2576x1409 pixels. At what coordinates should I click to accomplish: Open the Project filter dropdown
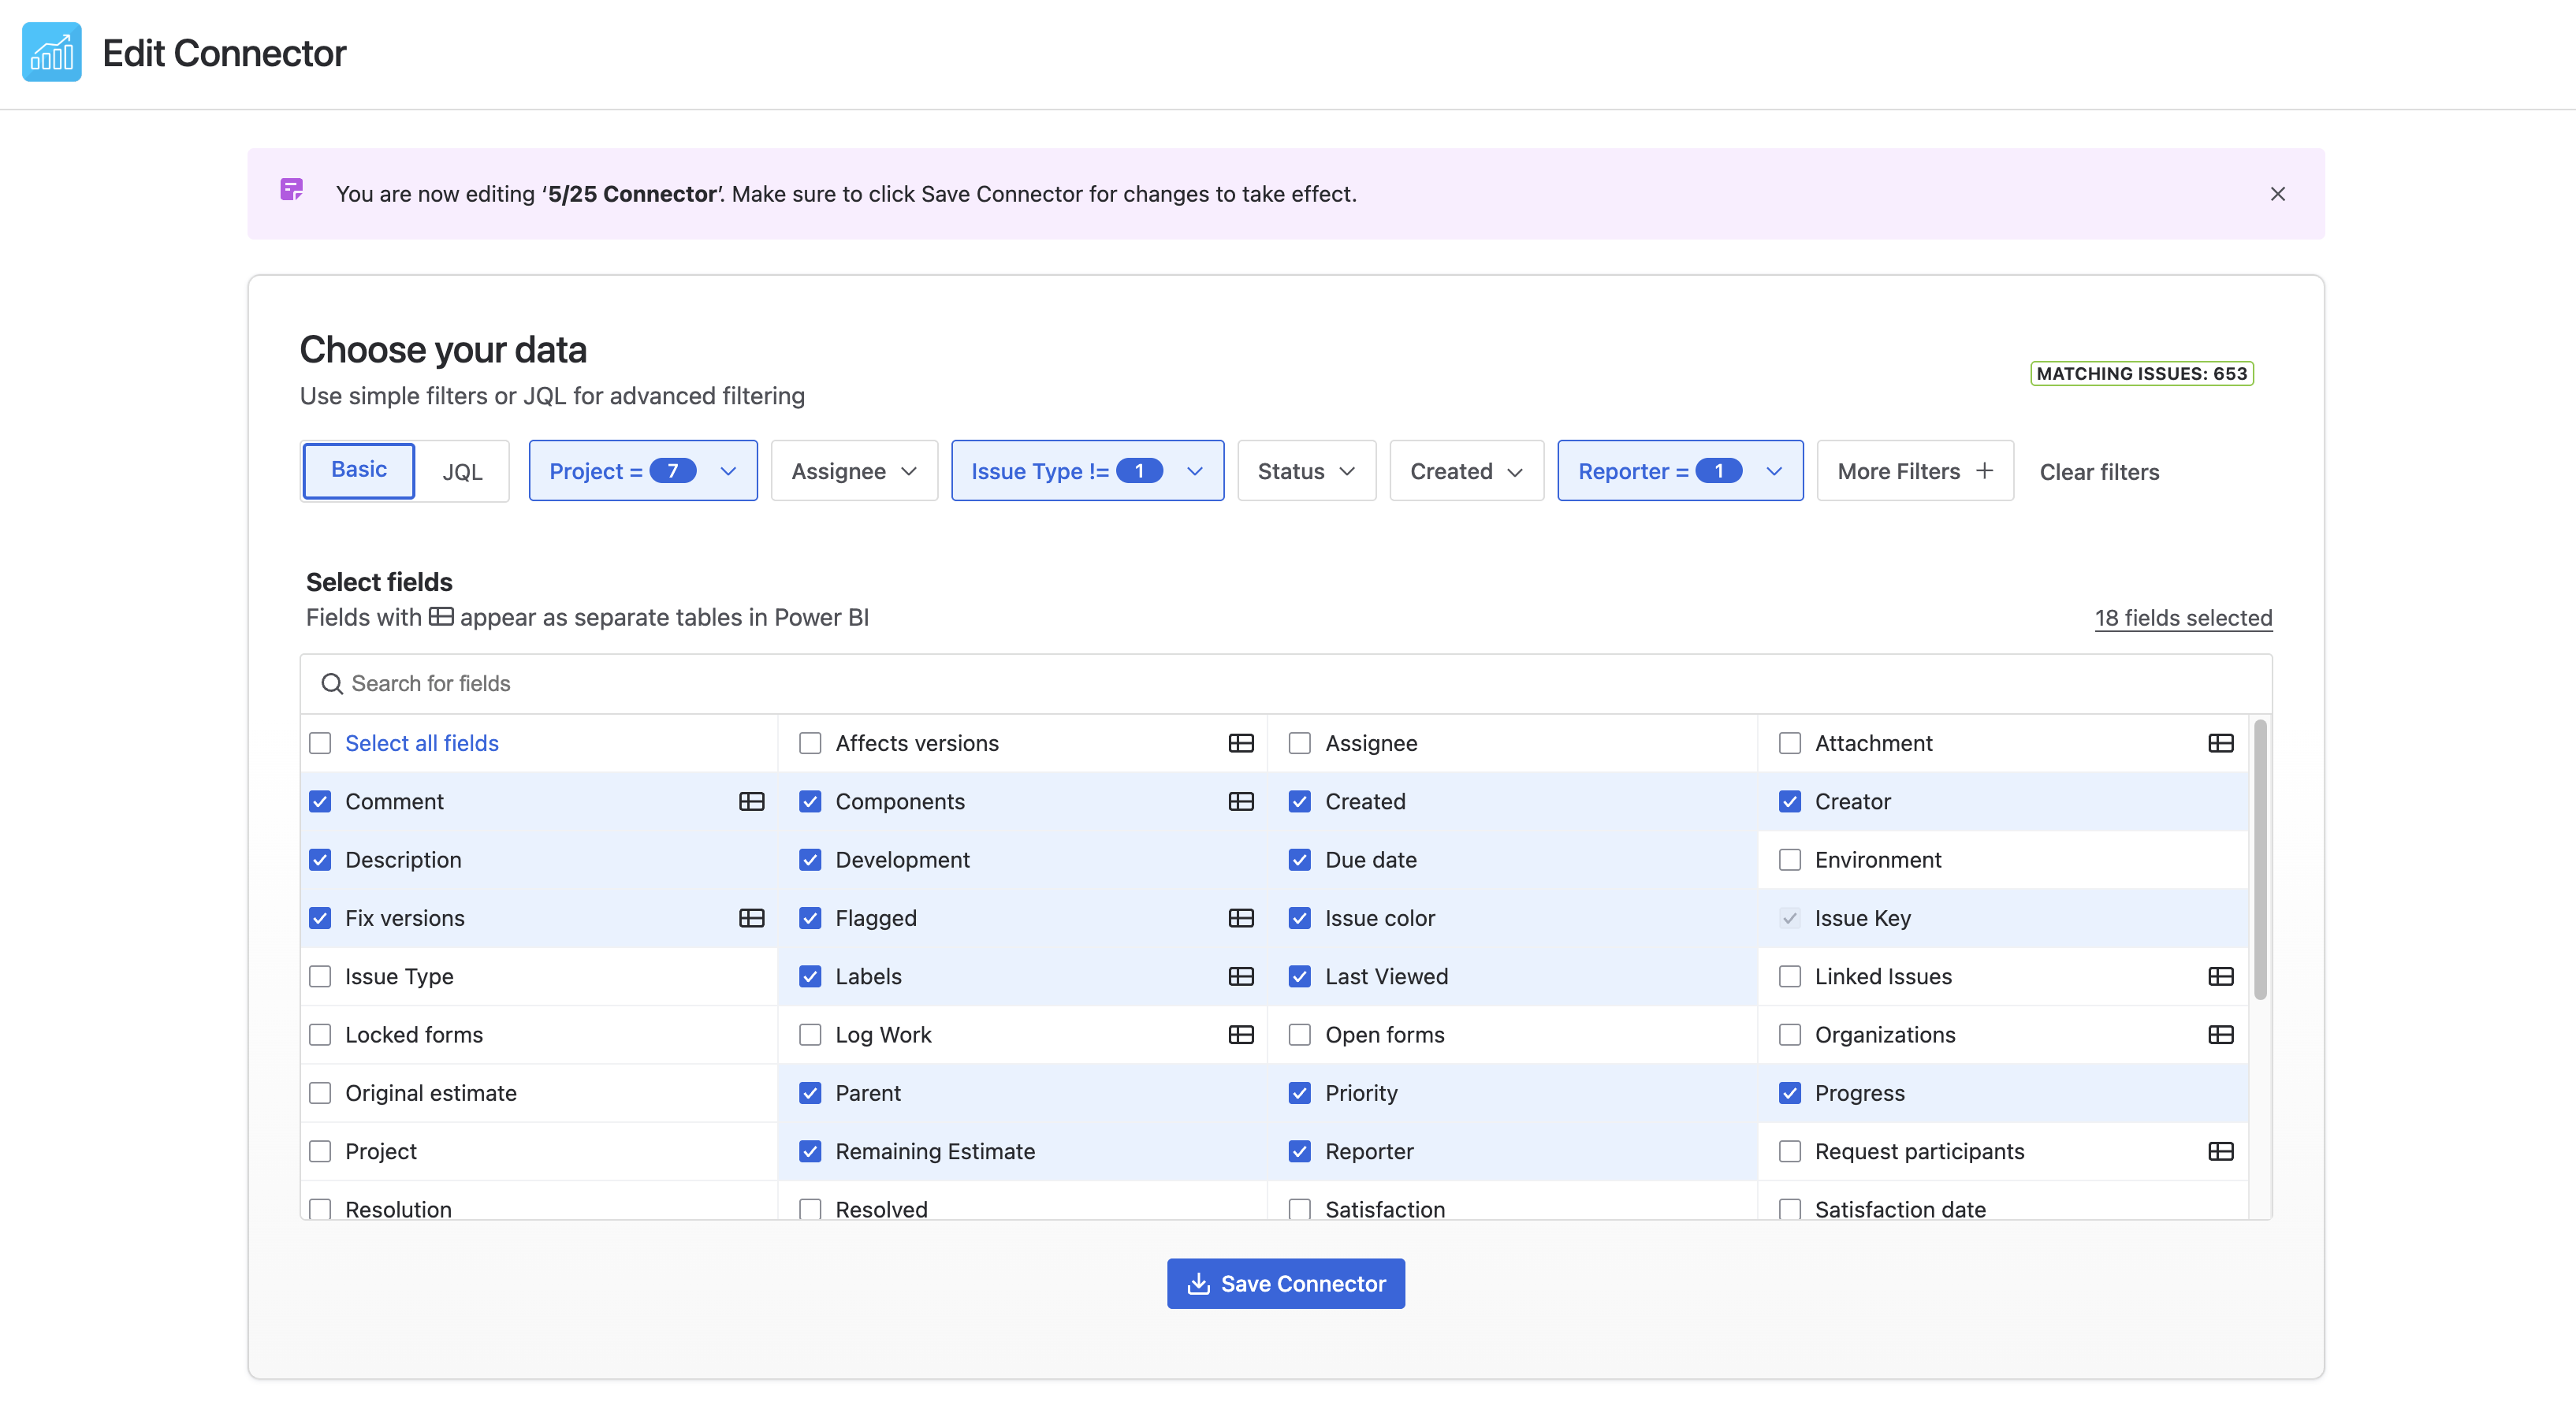click(643, 471)
